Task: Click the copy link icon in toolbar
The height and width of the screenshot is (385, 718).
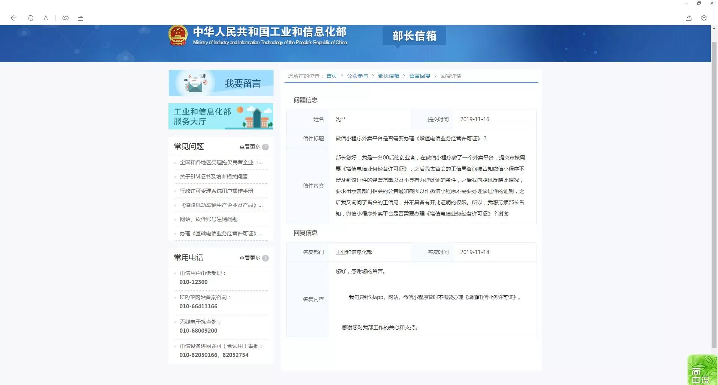Action: point(66,18)
